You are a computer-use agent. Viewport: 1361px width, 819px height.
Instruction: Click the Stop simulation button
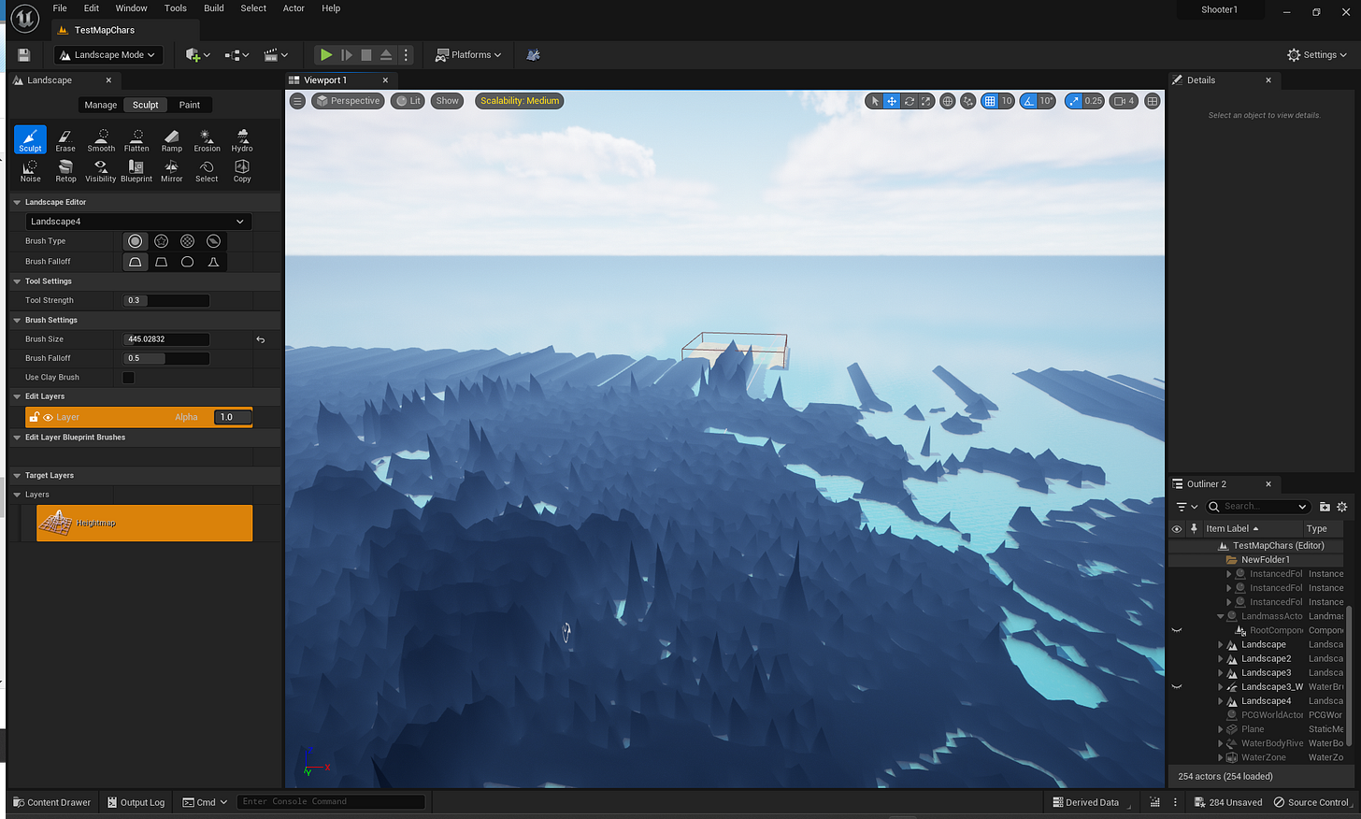(x=366, y=55)
